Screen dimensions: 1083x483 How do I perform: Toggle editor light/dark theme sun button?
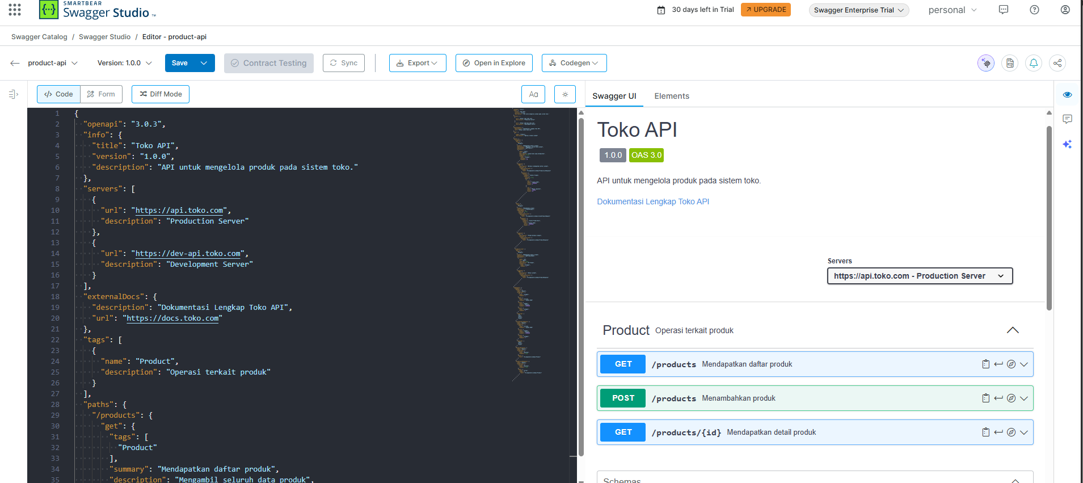tap(565, 94)
